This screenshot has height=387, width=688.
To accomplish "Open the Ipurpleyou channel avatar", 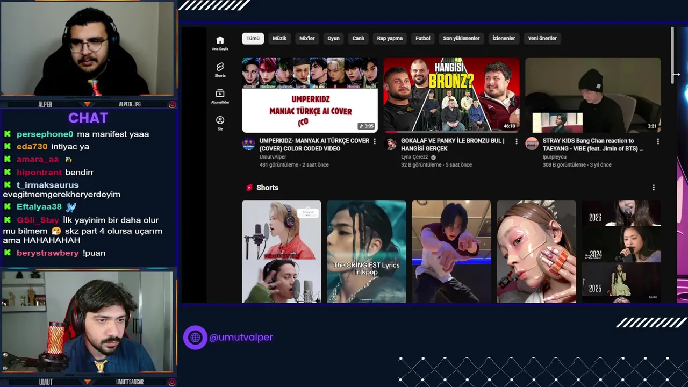I will click(532, 144).
